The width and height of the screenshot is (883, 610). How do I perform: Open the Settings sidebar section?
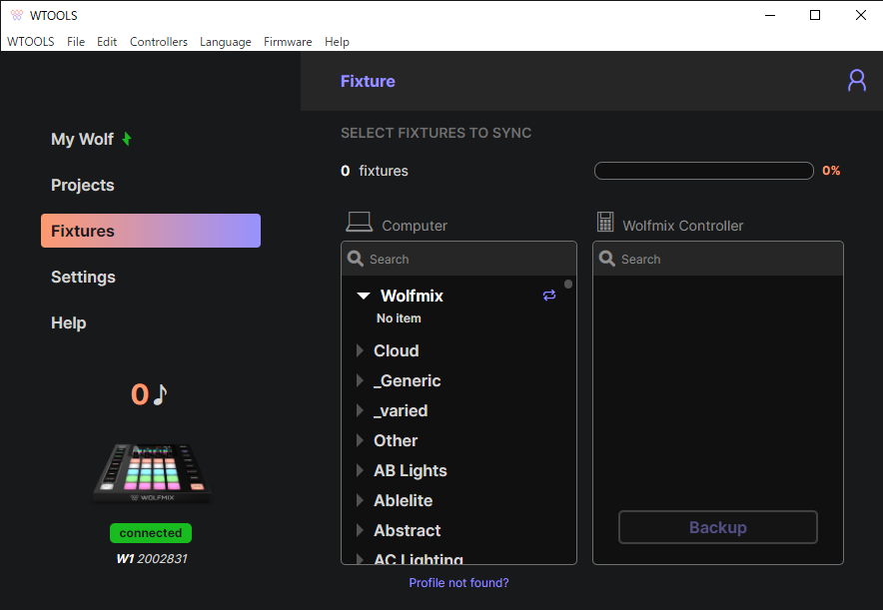[x=83, y=277]
